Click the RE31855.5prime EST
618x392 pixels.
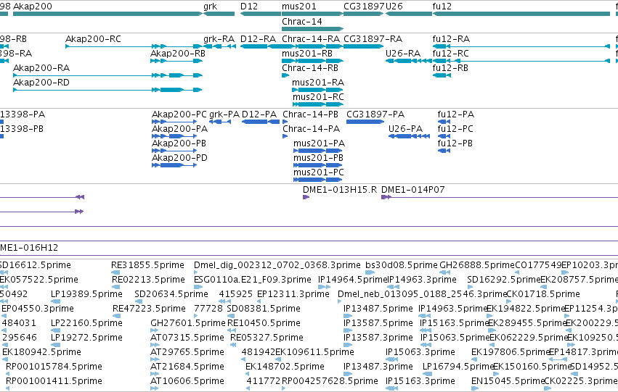115,272
